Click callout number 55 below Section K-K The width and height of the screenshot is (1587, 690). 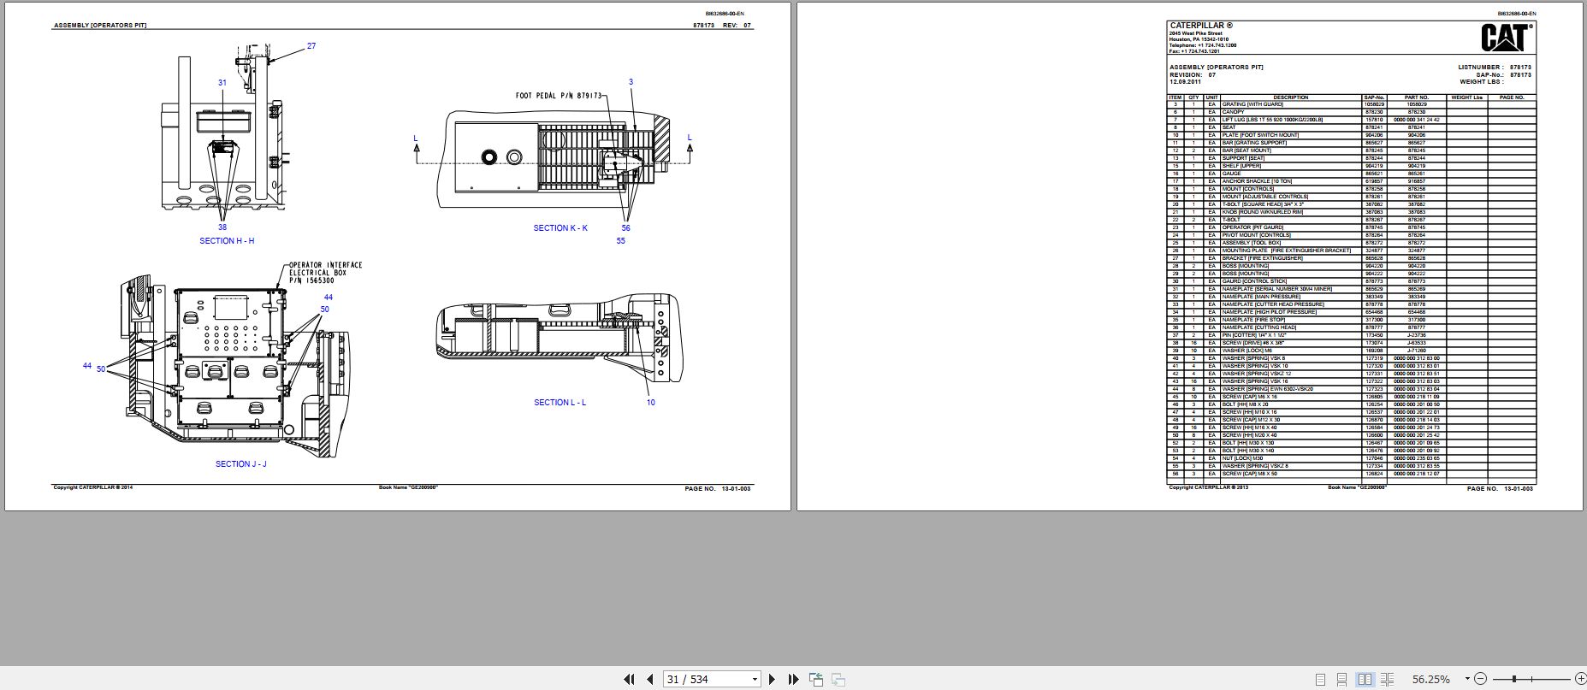(620, 241)
